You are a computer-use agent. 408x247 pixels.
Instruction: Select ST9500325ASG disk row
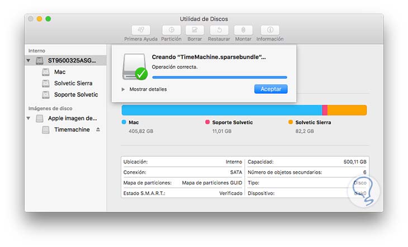[x=65, y=60]
